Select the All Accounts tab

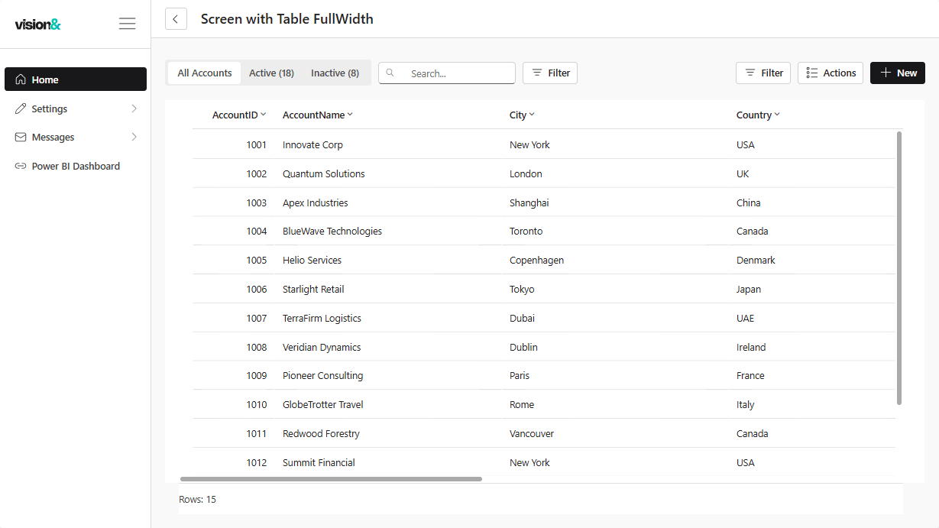pos(203,73)
